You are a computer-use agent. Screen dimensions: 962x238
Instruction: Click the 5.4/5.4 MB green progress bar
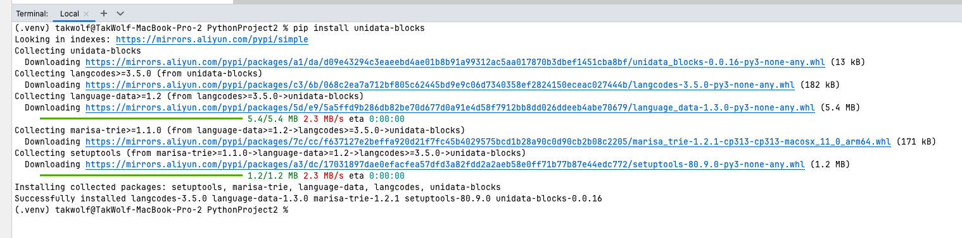[x=141, y=119]
